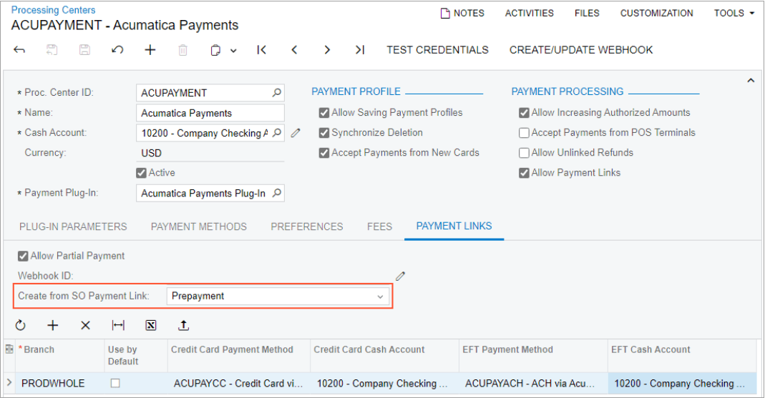
Task: Click the grid column configuration icon
Action: pyautogui.click(x=9, y=349)
